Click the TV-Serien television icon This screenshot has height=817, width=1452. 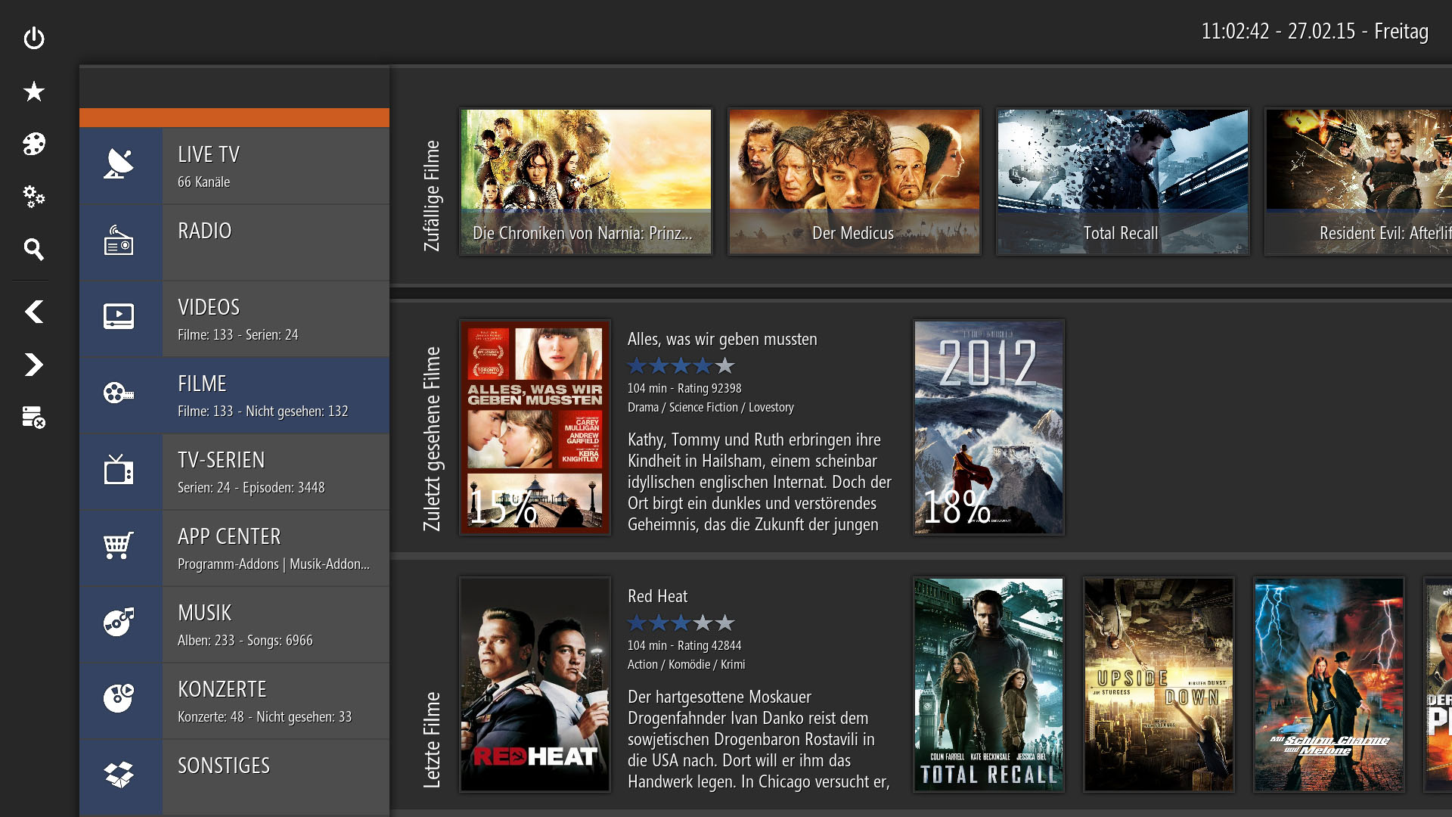(x=119, y=470)
